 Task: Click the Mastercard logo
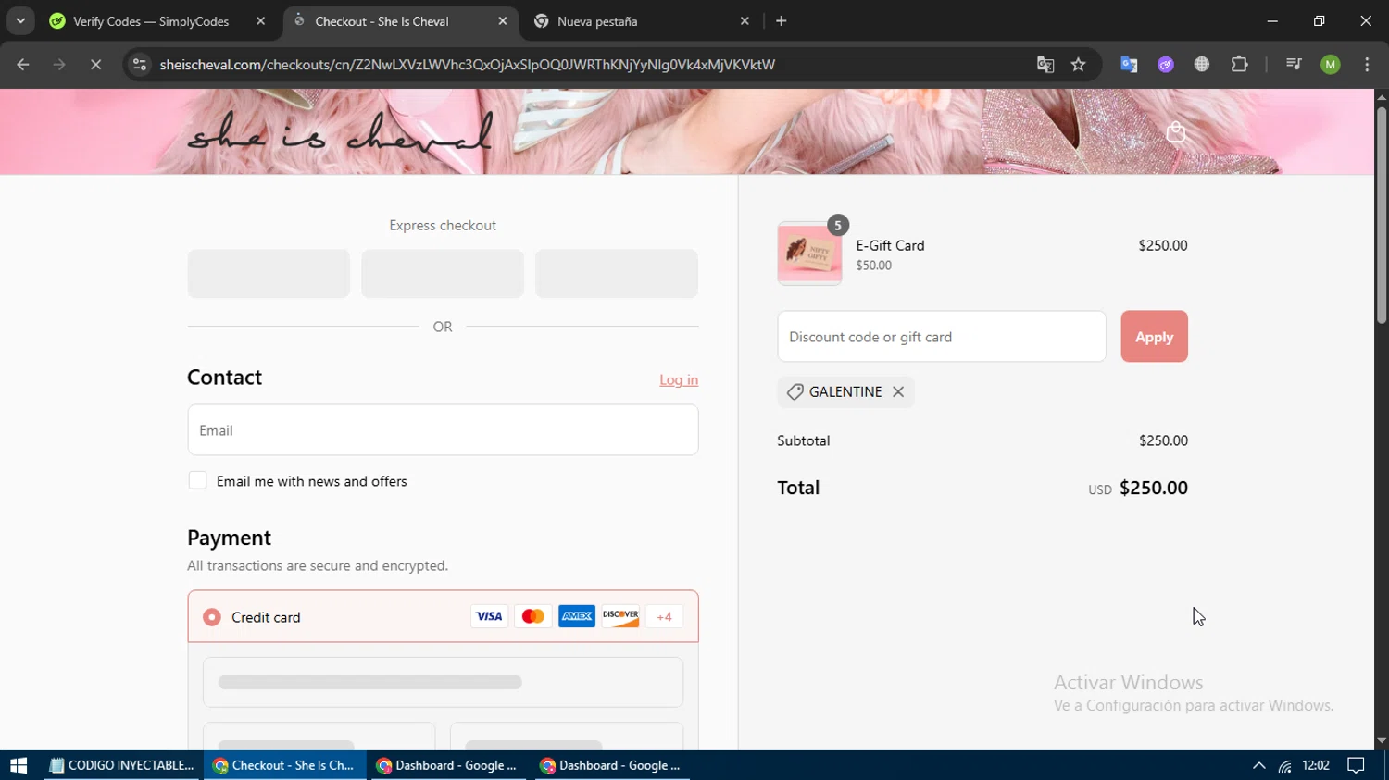click(x=532, y=616)
